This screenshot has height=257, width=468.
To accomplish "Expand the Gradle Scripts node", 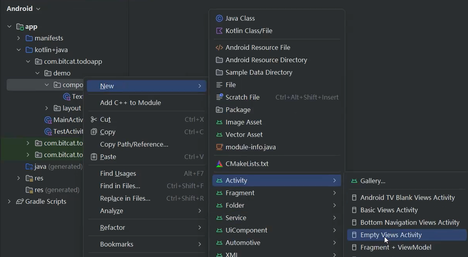I will point(9,201).
